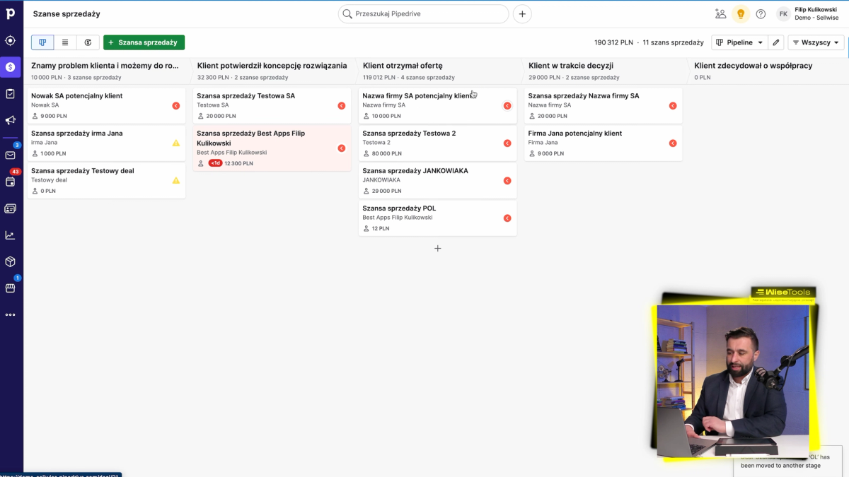Open sales assistant lightbulb icon

click(741, 13)
